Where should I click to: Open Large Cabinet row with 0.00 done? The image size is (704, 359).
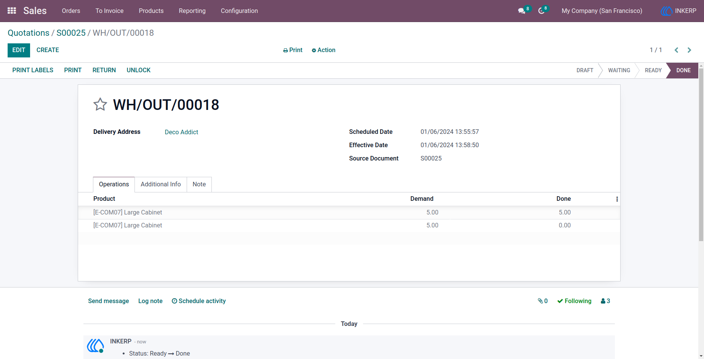(x=349, y=226)
